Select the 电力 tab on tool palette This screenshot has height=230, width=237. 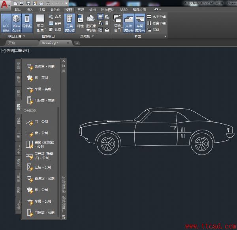pyautogui.click(x=19, y=134)
